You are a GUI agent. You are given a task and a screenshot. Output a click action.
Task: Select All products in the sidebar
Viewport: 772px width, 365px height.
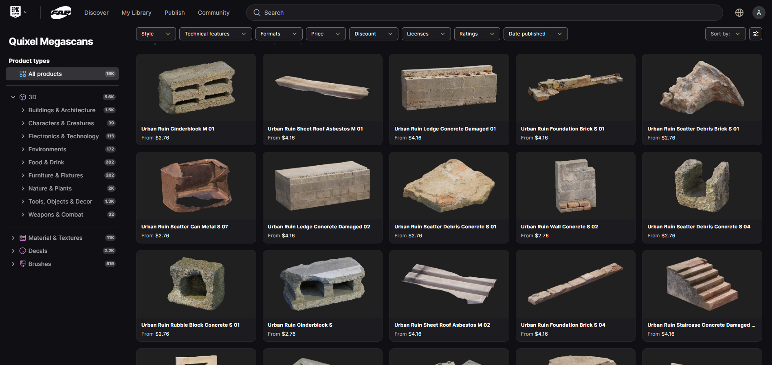[x=62, y=74]
